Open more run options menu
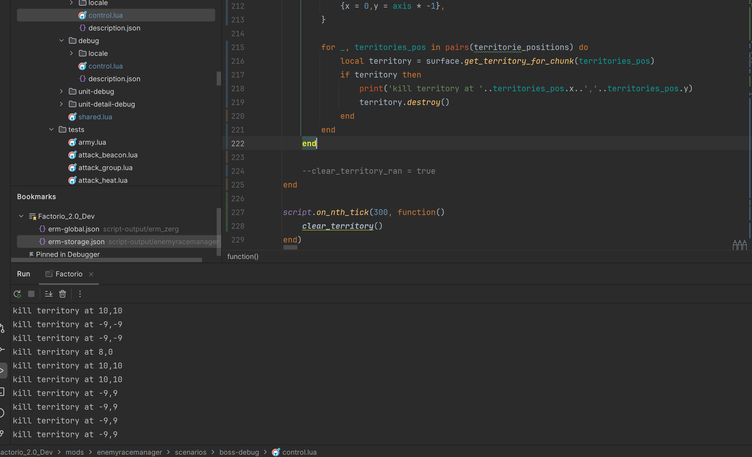The width and height of the screenshot is (752, 457). pyautogui.click(x=80, y=294)
